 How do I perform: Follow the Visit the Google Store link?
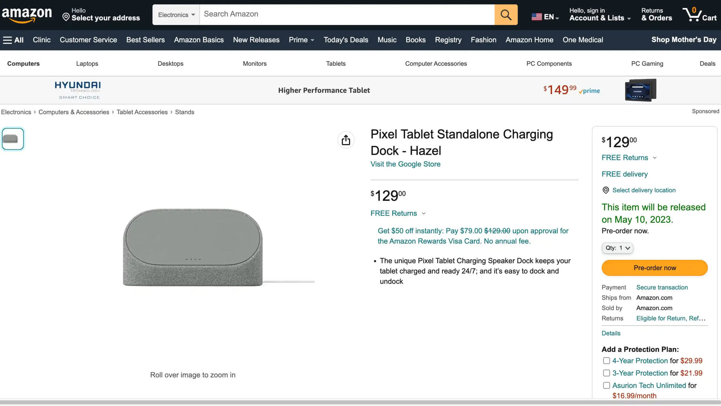(x=405, y=164)
